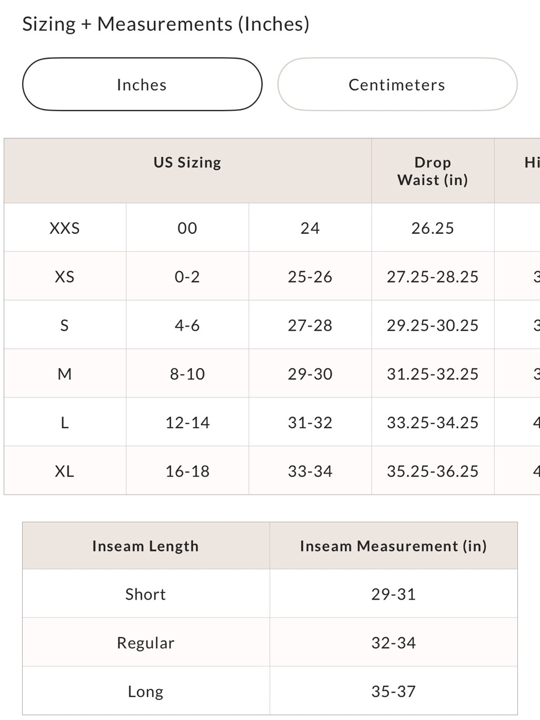Click the 00 numeric size cell

point(187,228)
